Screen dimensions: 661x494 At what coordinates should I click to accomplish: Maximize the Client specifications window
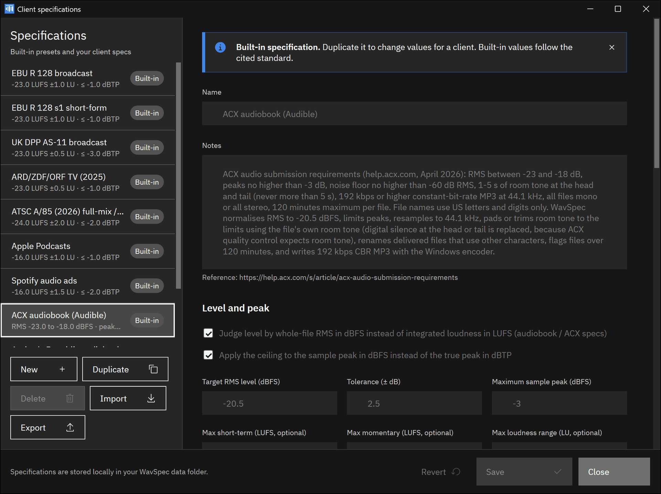click(x=618, y=9)
